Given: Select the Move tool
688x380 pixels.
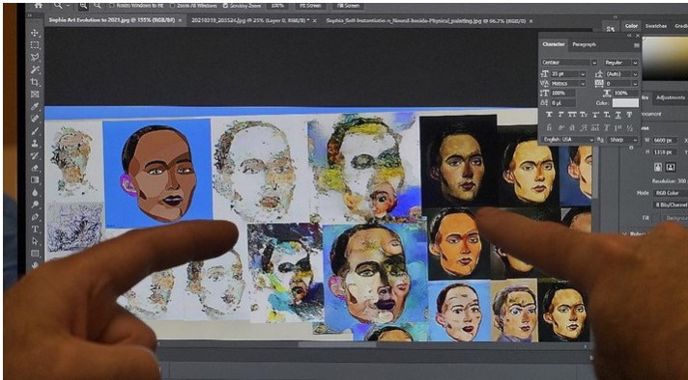Looking at the screenshot, I should click(x=35, y=33).
